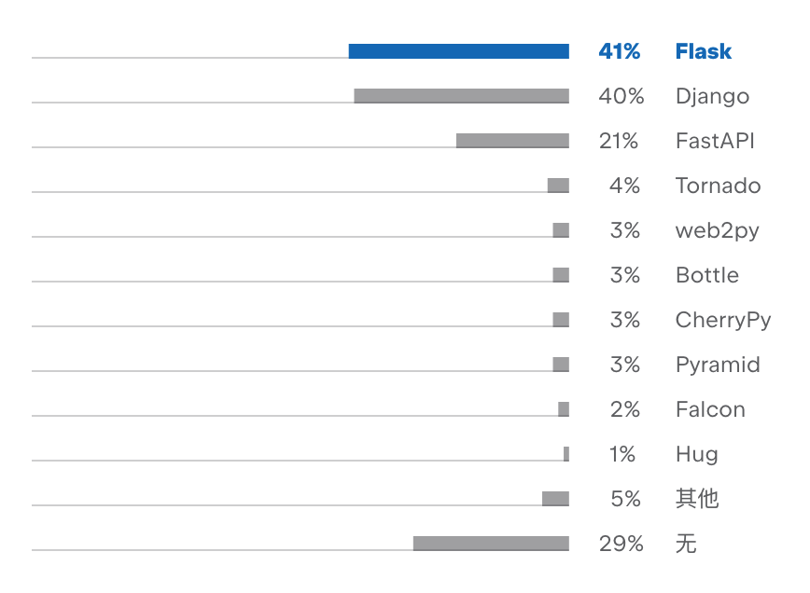Click the gray Django bar
Screen dimensions: 810x593
pyautogui.click(x=461, y=96)
